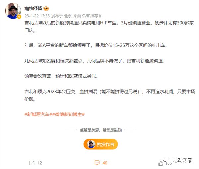
Task: Click the comment count 40
Action: click(x=105, y=163)
